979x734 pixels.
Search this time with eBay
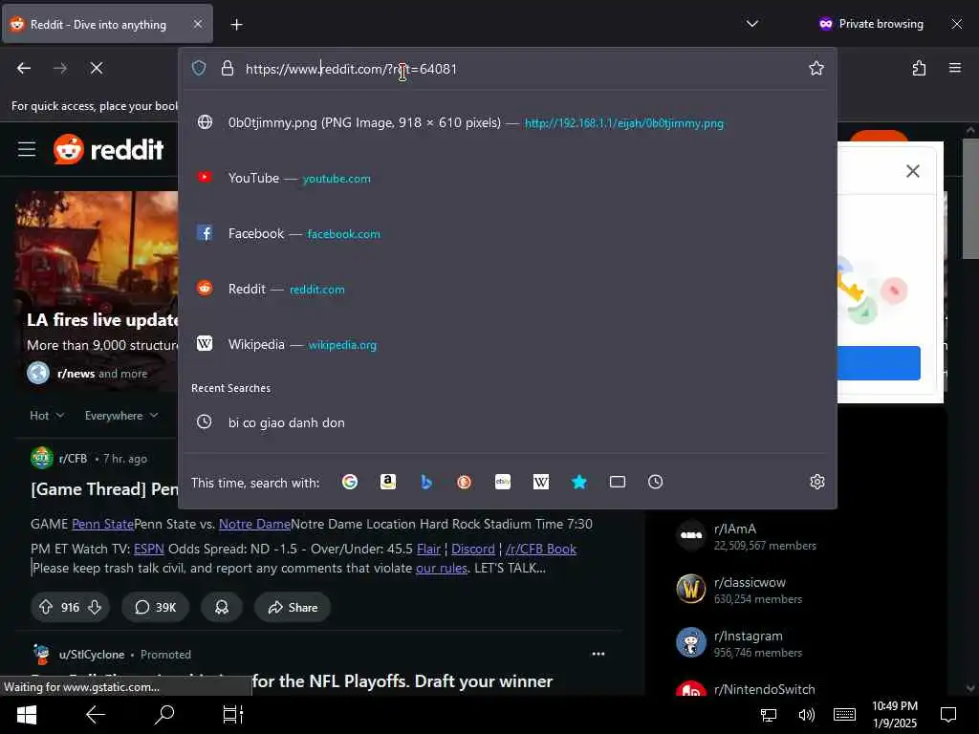coord(503,482)
